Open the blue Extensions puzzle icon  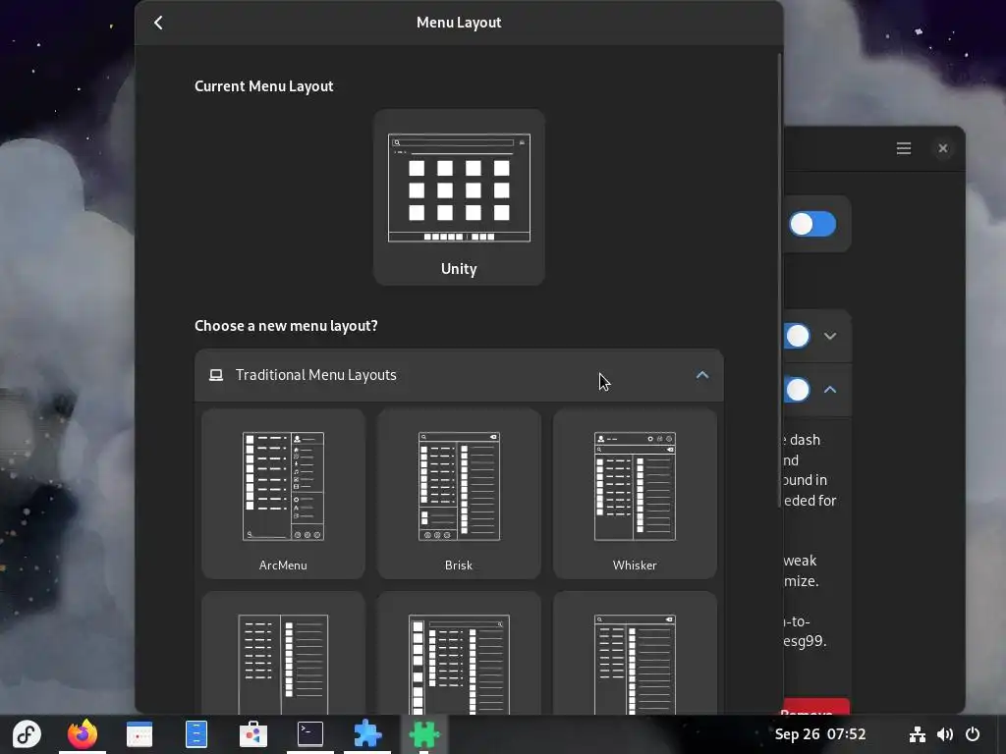[367, 734]
